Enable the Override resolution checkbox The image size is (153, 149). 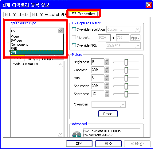click(x=74, y=29)
